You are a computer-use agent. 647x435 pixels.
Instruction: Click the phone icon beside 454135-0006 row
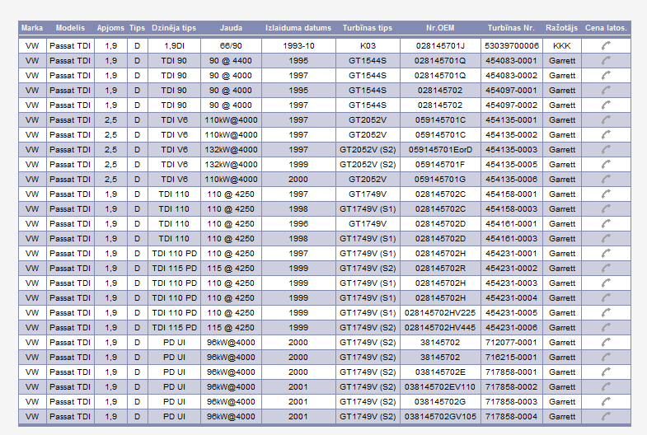(x=606, y=180)
